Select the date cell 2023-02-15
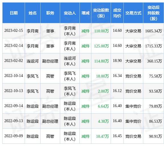 pyautogui.click(x=14, y=31)
